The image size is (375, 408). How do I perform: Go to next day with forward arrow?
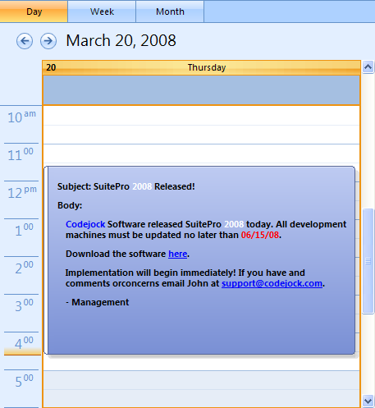[48, 41]
